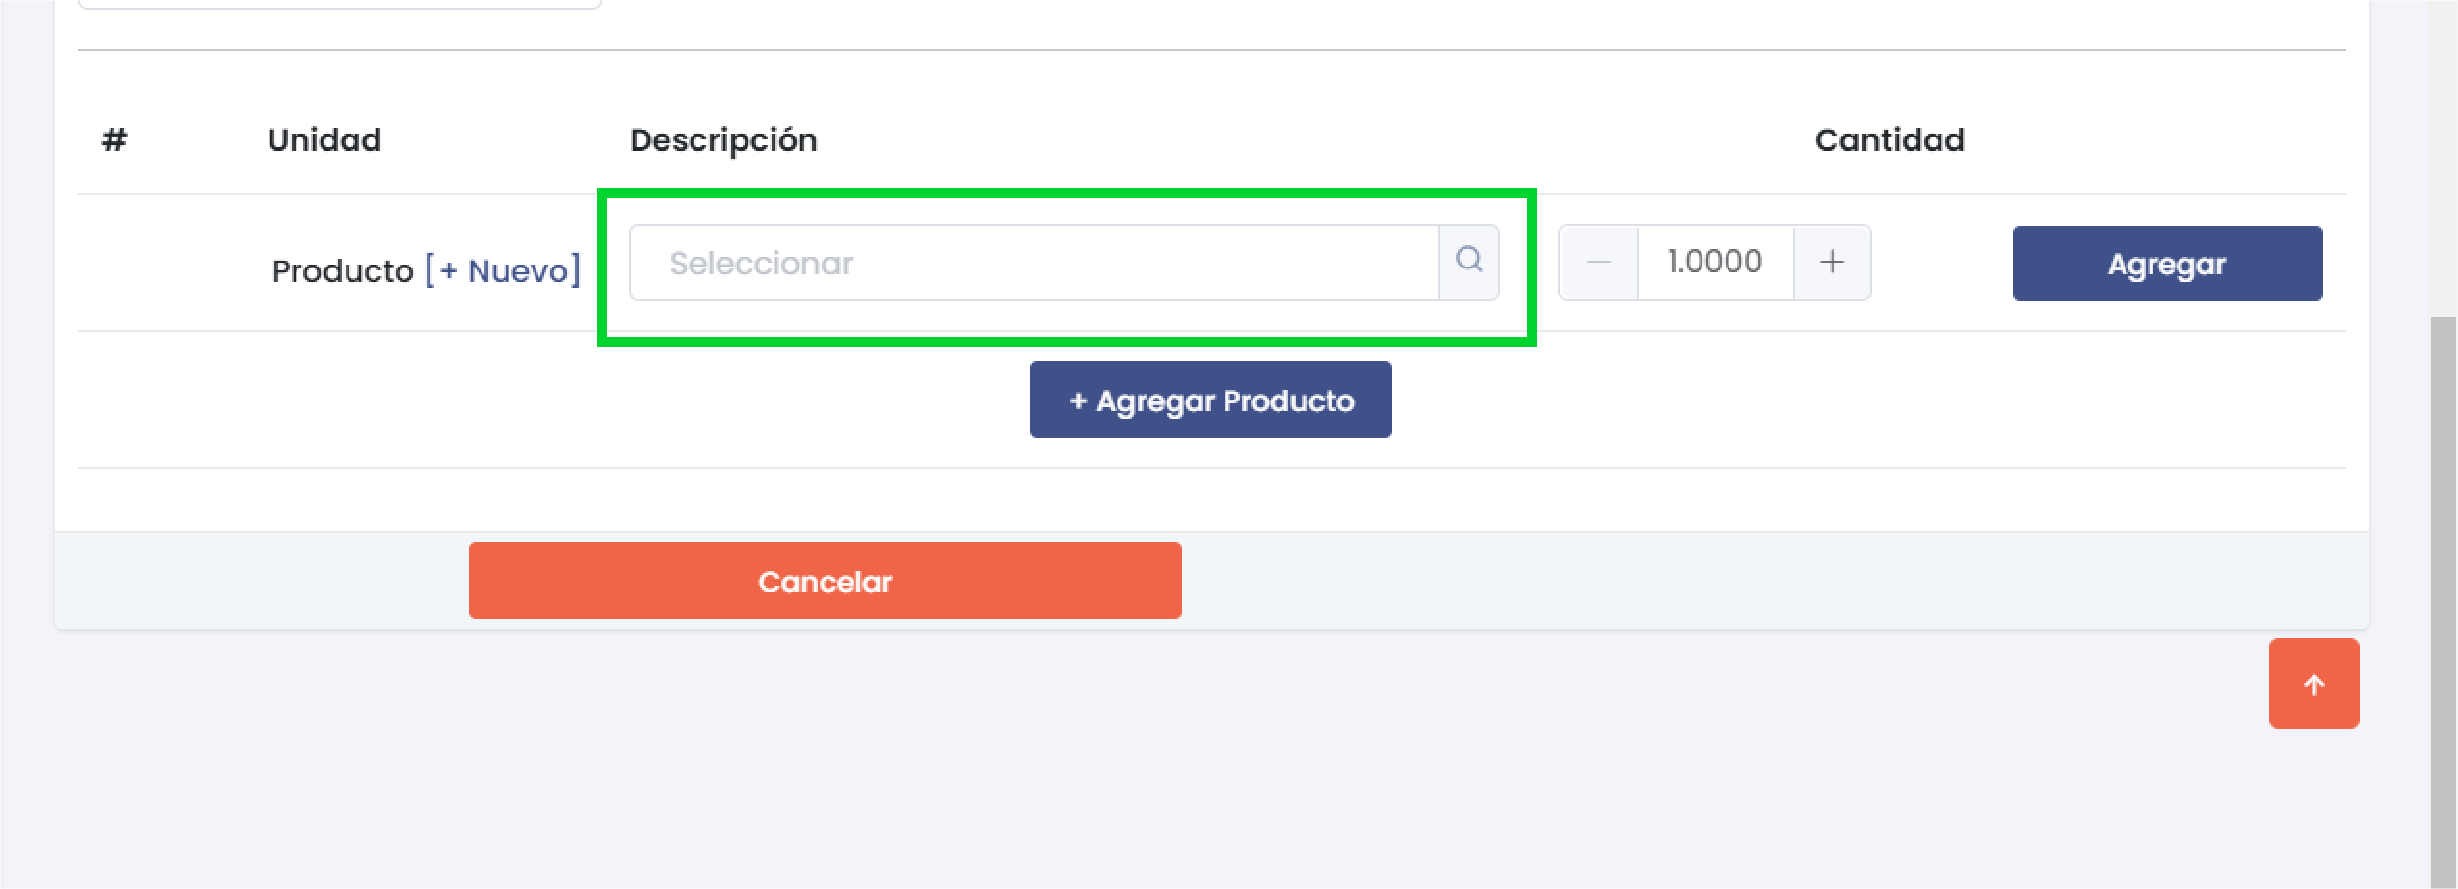Click the Producto label text
This screenshot has height=889, width=2458.
342,271
